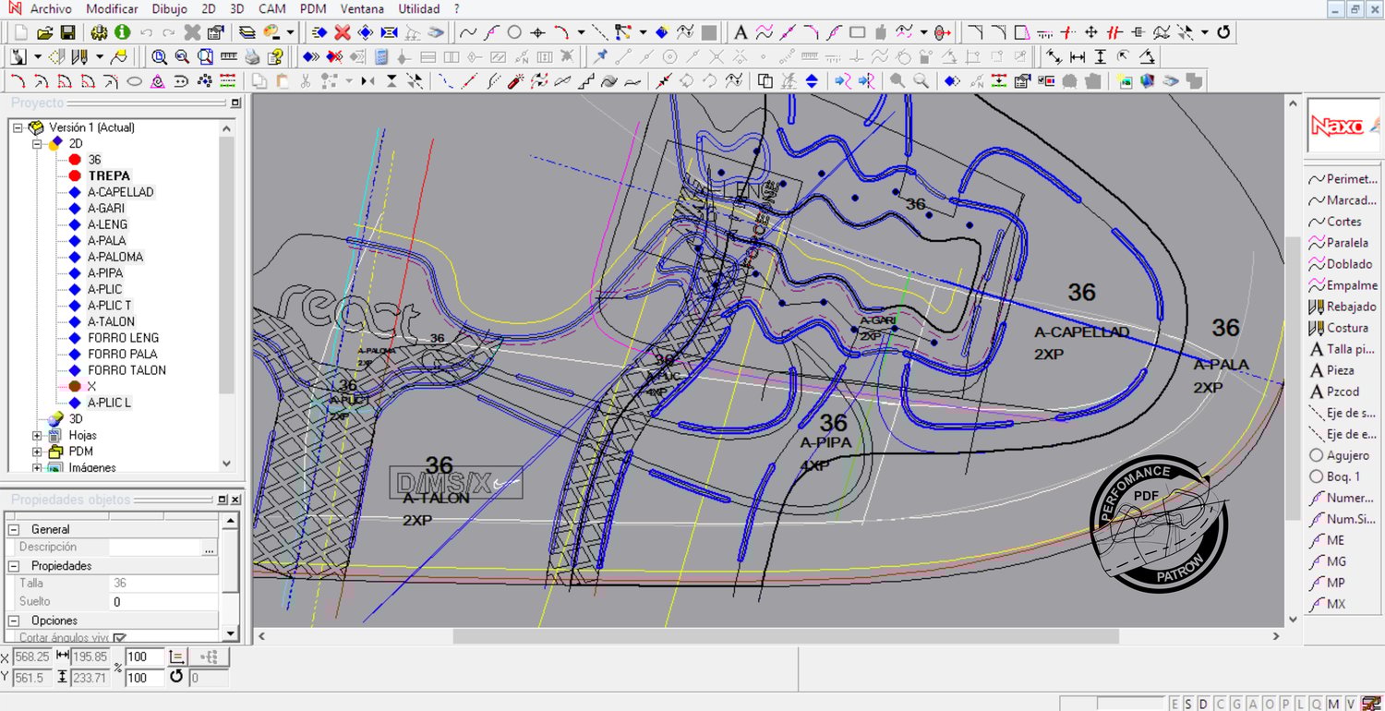
Task: Toggle the 'V' indicator in status bar
Action: (x=1351, y=704)
